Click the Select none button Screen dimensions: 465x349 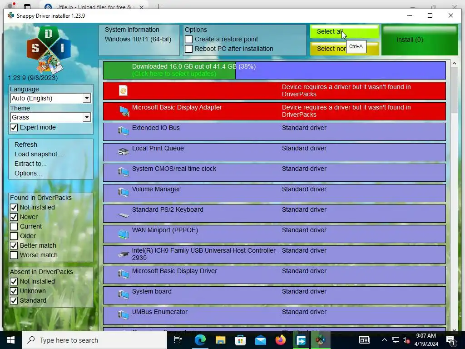click(x=345, y=49)
